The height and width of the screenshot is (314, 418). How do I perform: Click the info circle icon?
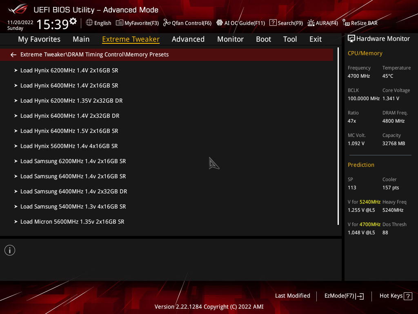tap(10, 250)
